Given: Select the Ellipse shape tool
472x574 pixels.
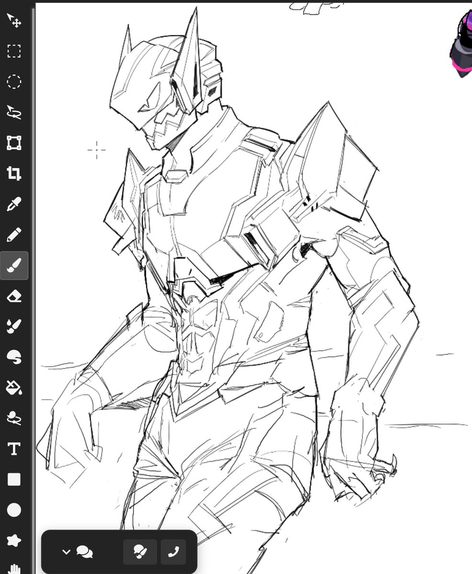Looking at the screenshot, I should (14, 510).
